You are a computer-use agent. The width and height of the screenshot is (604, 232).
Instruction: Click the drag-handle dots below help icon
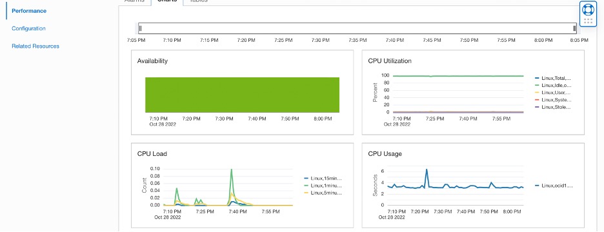pyautogui.click(x=588, y=21)
